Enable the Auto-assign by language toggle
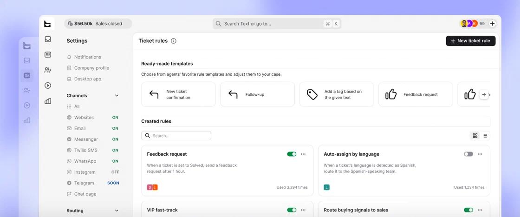 pos(468,154)
